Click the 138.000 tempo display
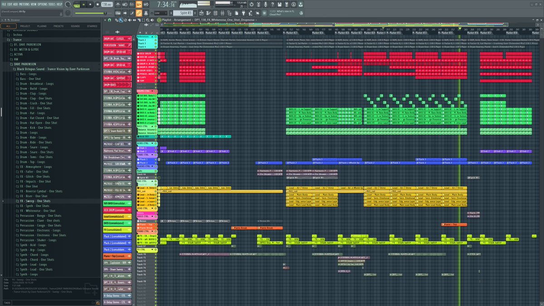The width and height of the screenshot is (544, 306). tap(107, 4)
